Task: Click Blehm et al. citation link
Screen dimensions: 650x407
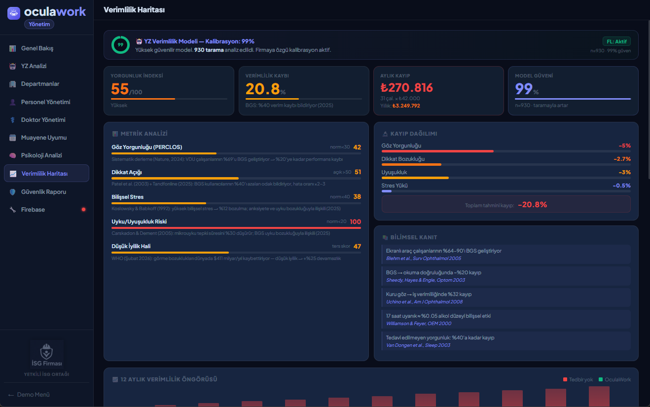Action: click(x=424, y=258)
